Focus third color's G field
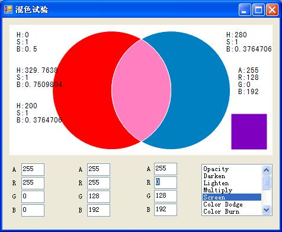Image resolution: width=282 pixels, height=232 pixels. [x=165, y=196]
